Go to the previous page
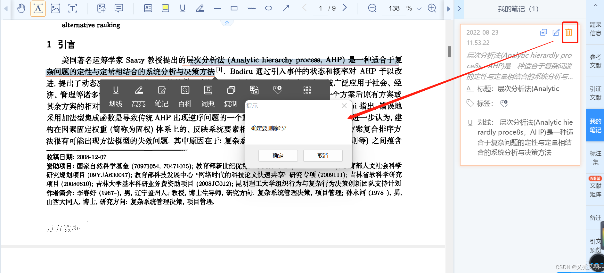Viewport: 604px width, 273px height. tap(305, 8)
